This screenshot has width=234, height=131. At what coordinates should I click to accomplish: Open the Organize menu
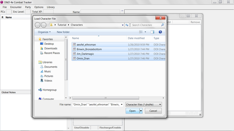coord(44,32)
